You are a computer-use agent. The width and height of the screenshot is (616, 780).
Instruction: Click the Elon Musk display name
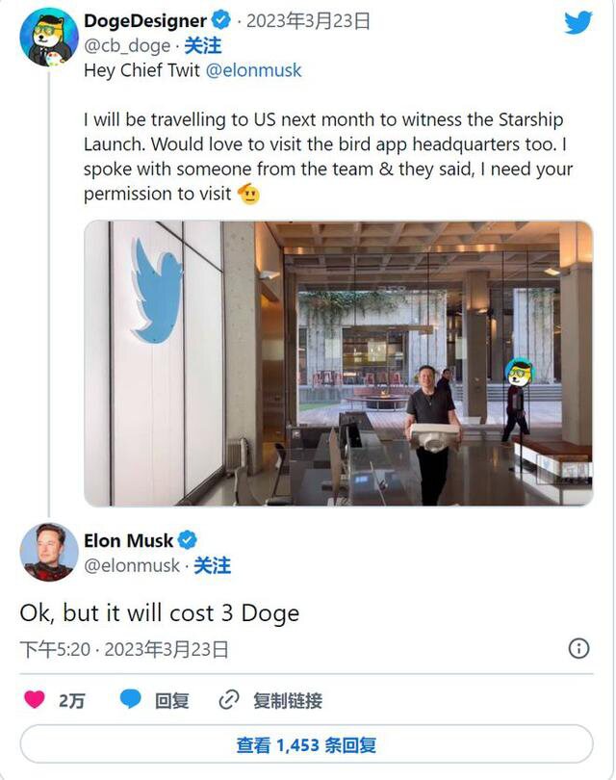coord(127,540)
